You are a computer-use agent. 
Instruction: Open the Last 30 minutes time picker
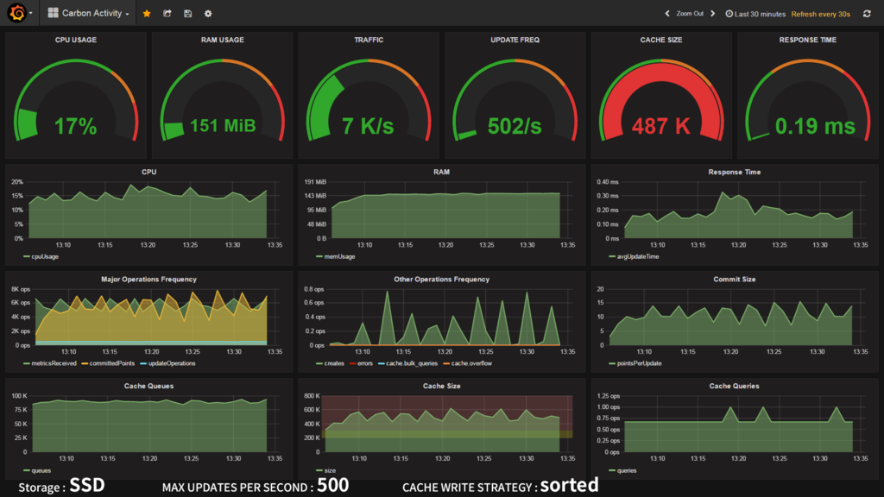point(755,14)
